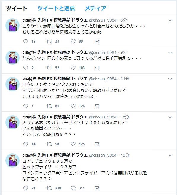Open the chevron menu on the 19分 tweet
This screenshot has height=195, width=177.
pos(170,156)
